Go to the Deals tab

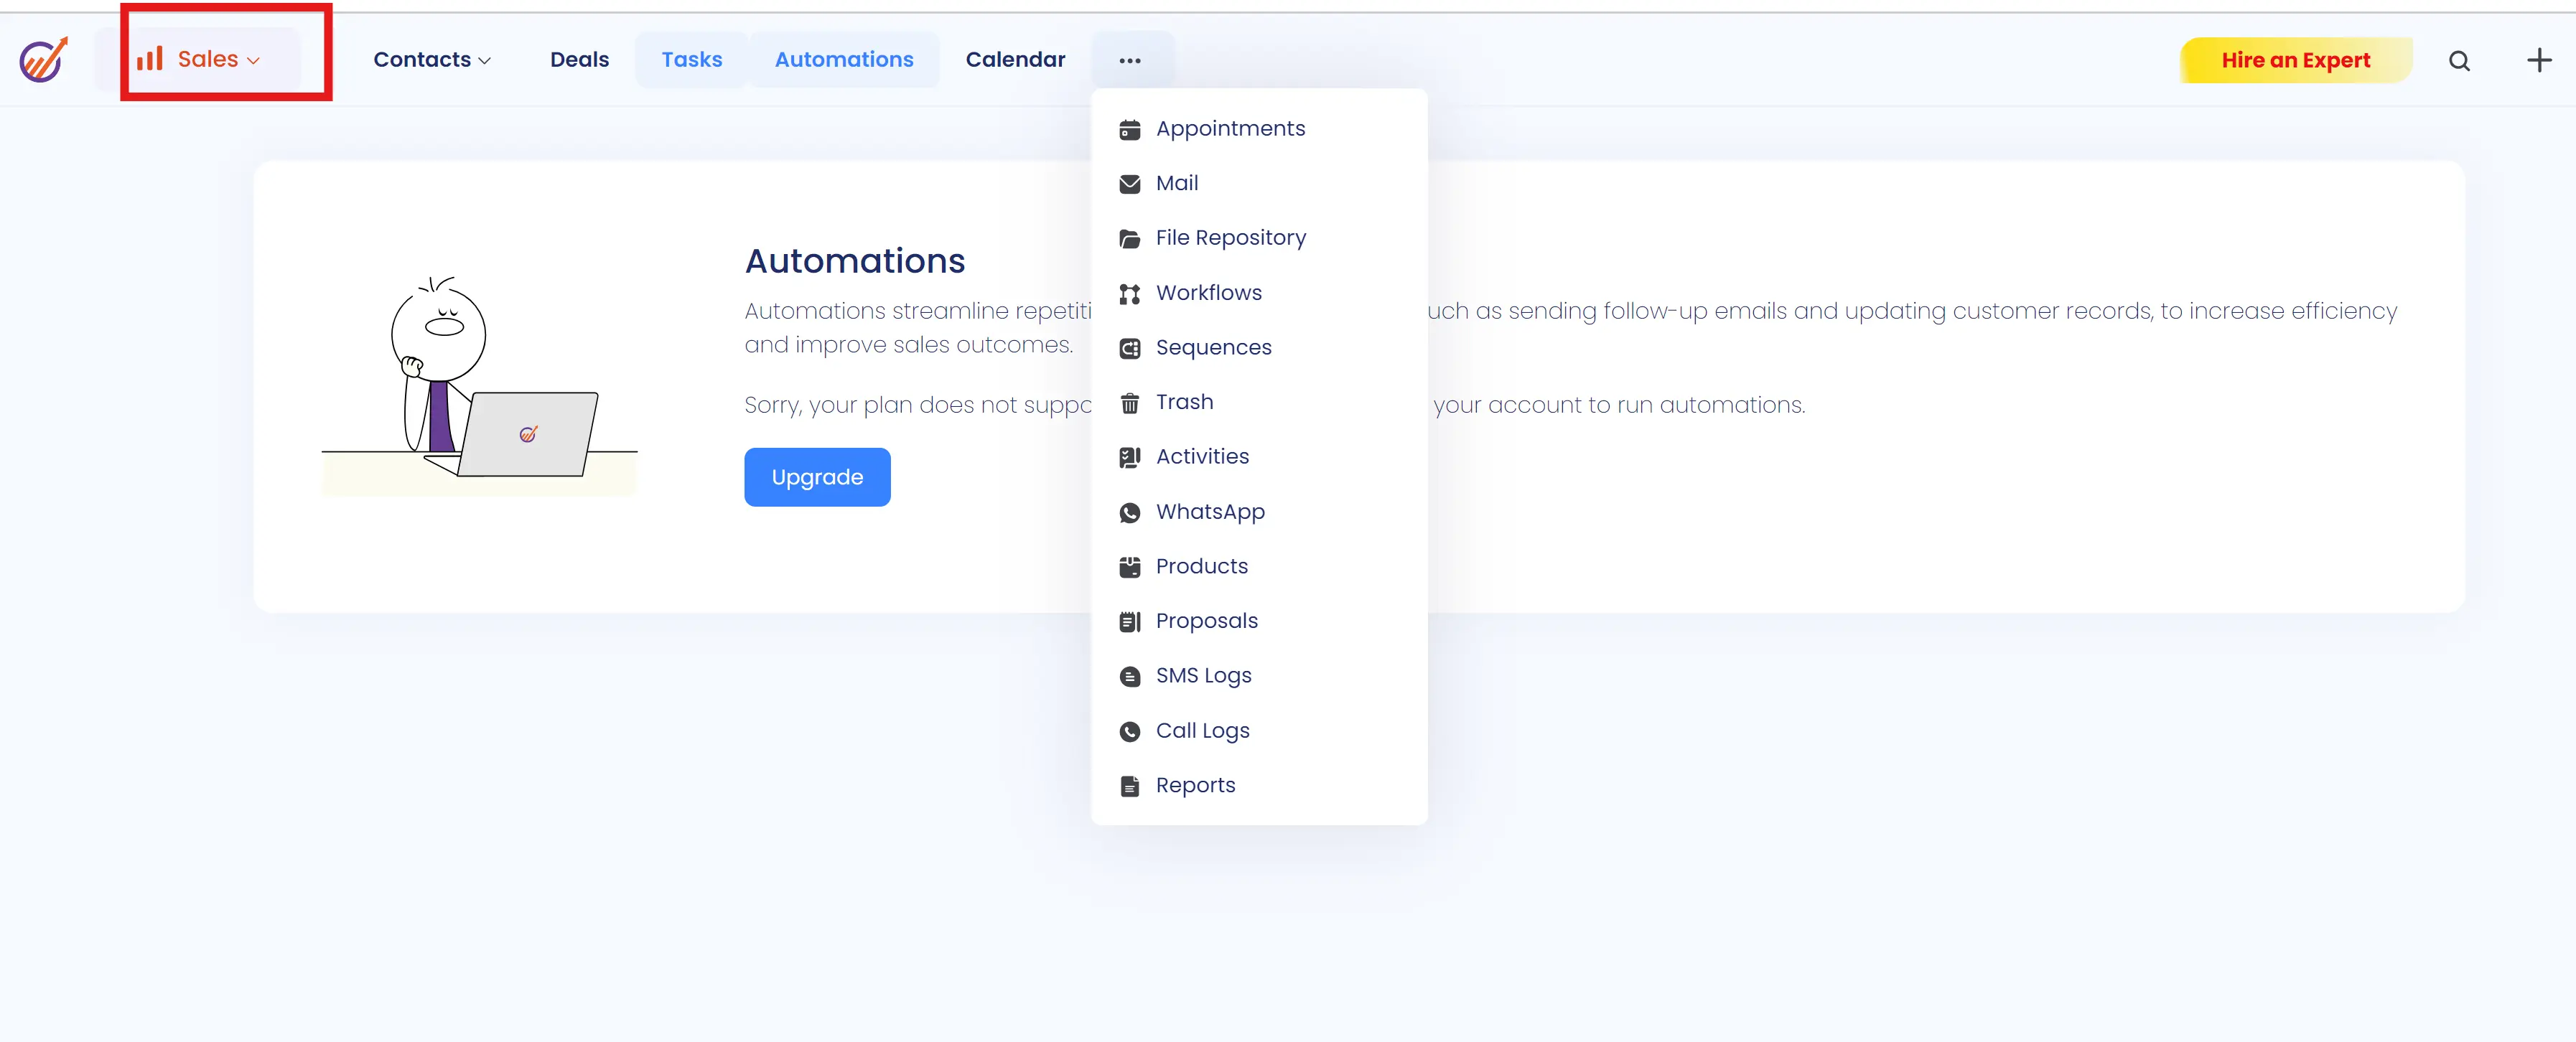tap(579, 60)
